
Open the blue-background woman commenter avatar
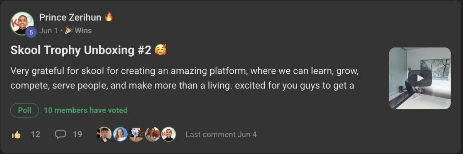120,134
